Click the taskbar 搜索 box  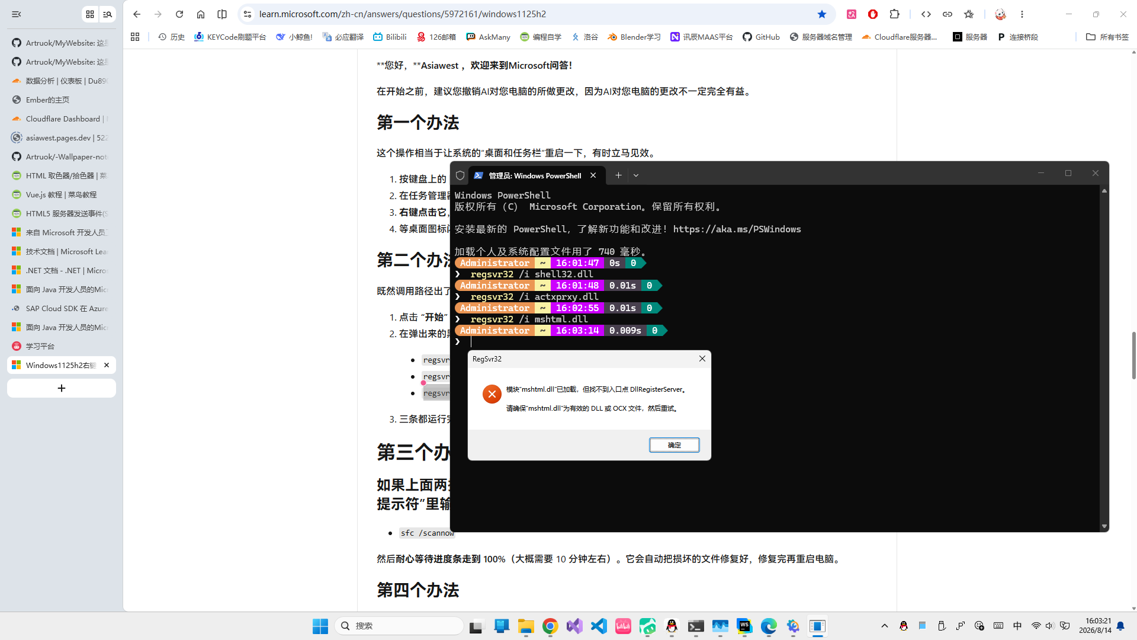tap(399, 626)
